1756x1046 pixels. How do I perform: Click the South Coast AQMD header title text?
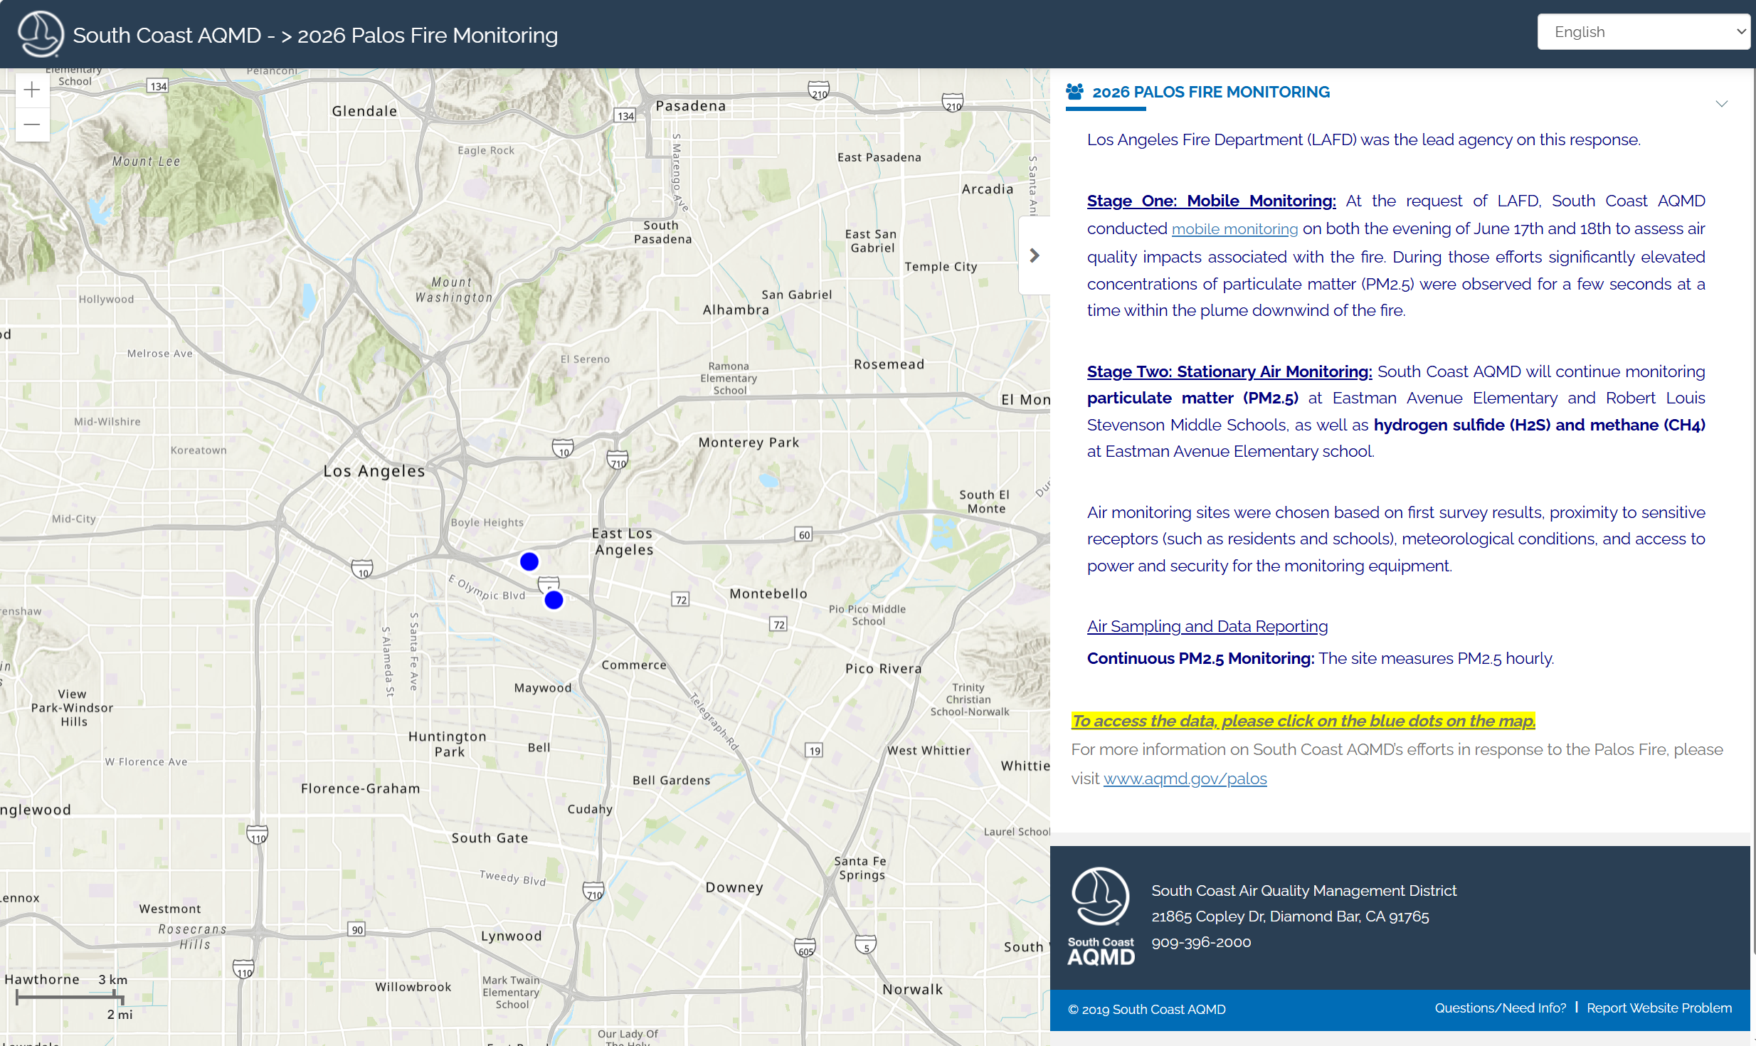pyautogui.click(x=315, y=35)
